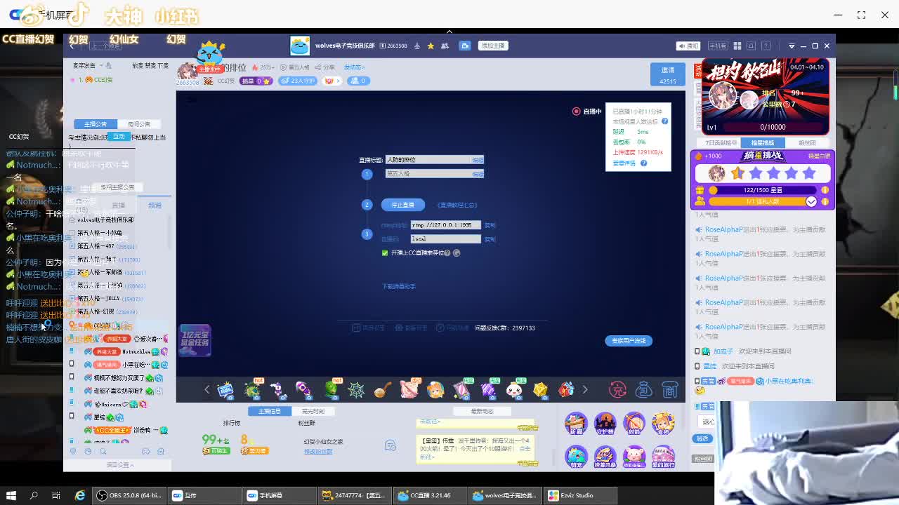Screen dimensions: 899x505
Task: Open the 射箭 archery activity icon
Action: pos(634,424)
